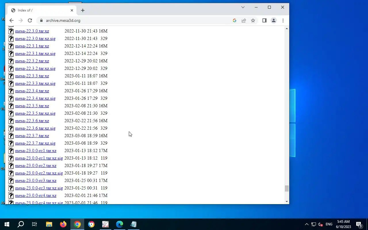Click the muted volume tray icon
Screen dimensions: 368x230
[320, 224]
